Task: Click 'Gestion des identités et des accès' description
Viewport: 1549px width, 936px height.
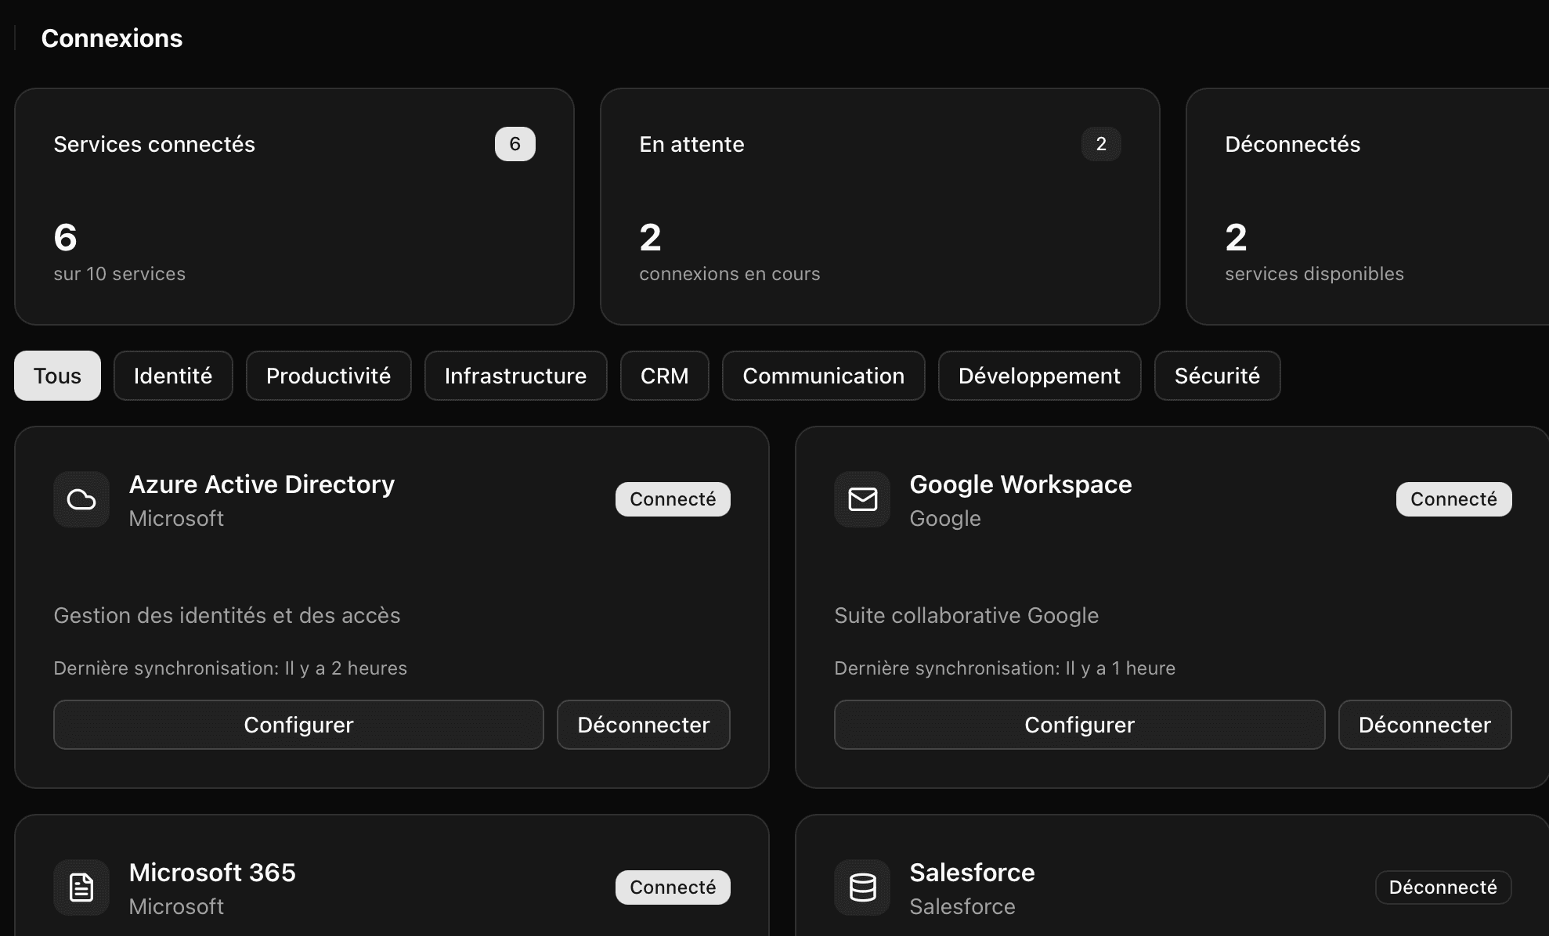Action: (227, 616)
